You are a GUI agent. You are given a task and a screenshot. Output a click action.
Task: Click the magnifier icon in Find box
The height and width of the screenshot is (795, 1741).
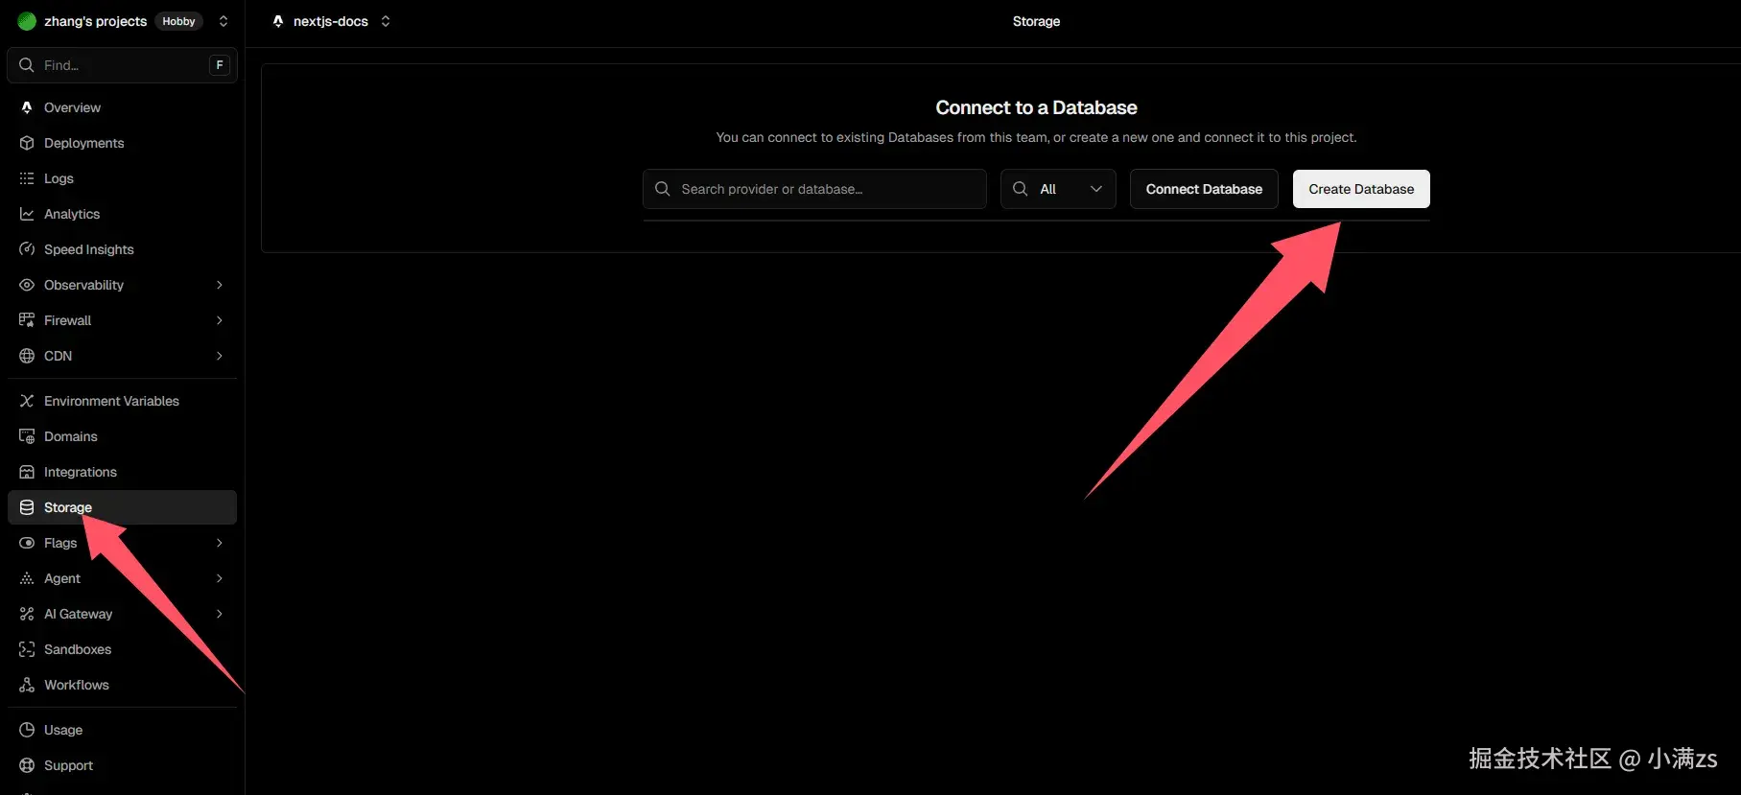click(x=27, y=65)
